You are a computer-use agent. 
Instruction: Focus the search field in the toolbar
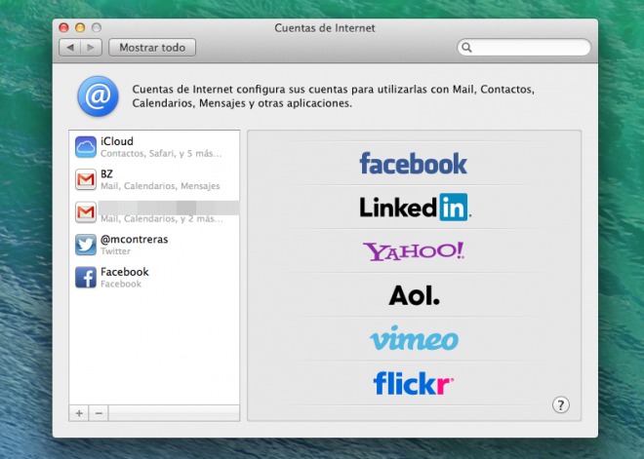click(x=524, y=48)
